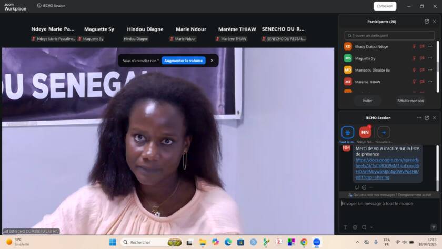Open more options for Khady Diatou Ndoye
Screen dimensions: 442x249
click(430, 46)
